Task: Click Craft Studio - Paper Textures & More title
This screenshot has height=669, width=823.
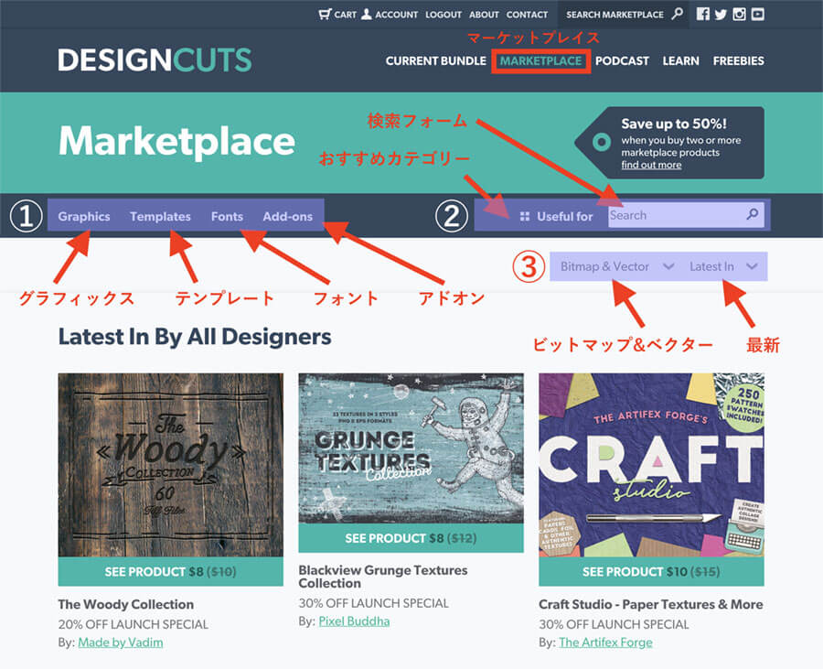Action: pyautogui.click(x=651, y=604)
